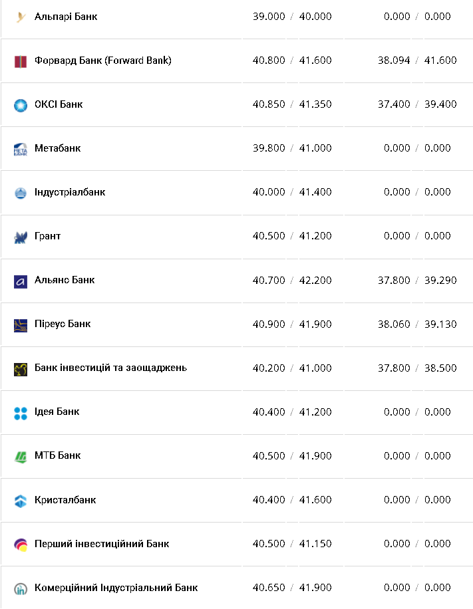Click the Альянс Банк logo icon
473x609 pixels.
click(21, 281)
